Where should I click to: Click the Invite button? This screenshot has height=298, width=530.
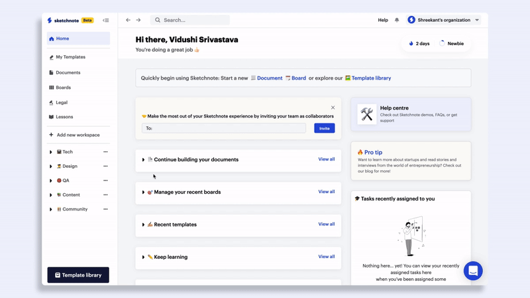(325, 128)
